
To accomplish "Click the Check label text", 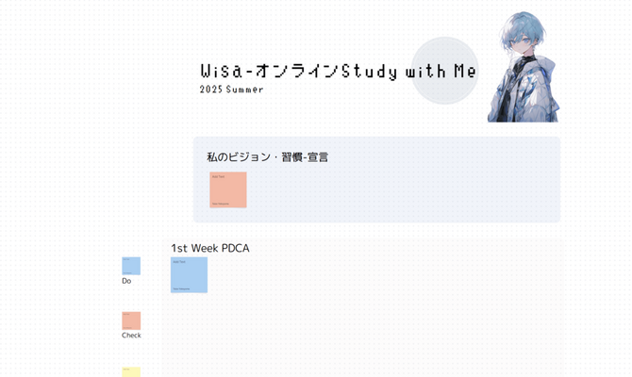I will (x=131, y=336).
